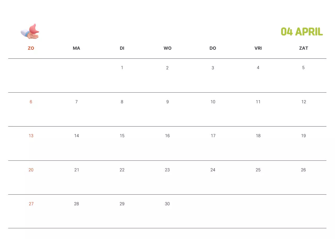Click the 04 APRIL month title
The image size is (335, 239).
[302, 32]
